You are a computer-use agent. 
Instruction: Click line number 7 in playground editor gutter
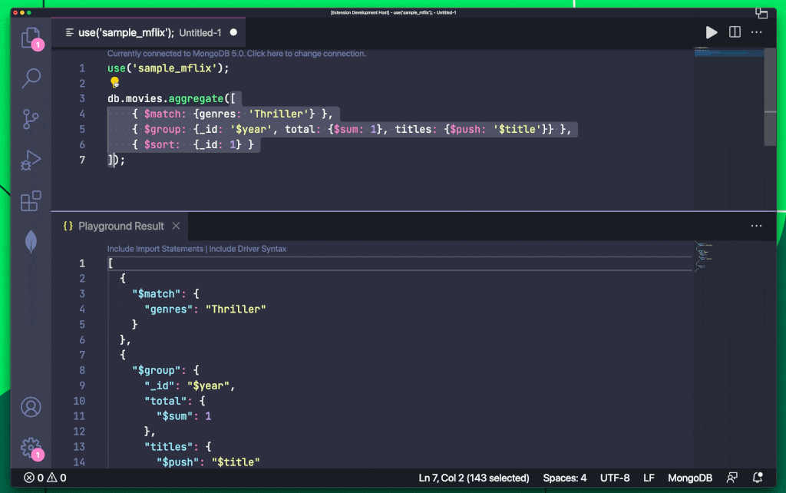pos(82,160)
